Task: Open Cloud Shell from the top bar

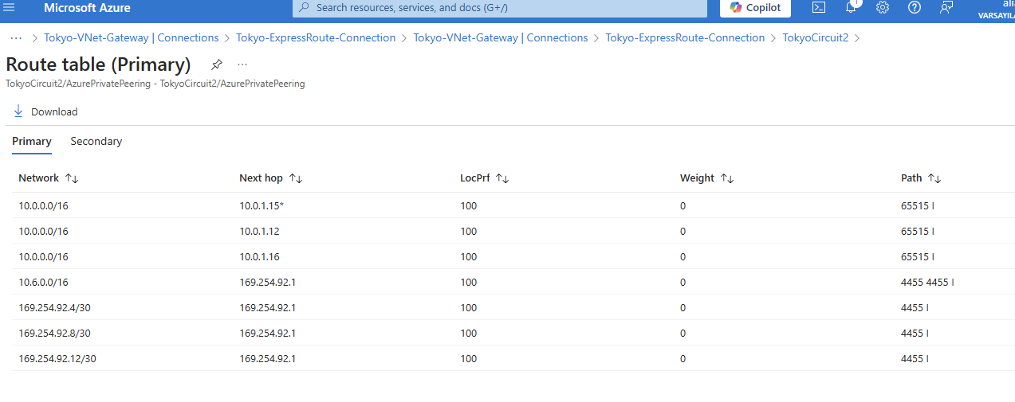Action: pyautogui.click(x=818, y=7)
